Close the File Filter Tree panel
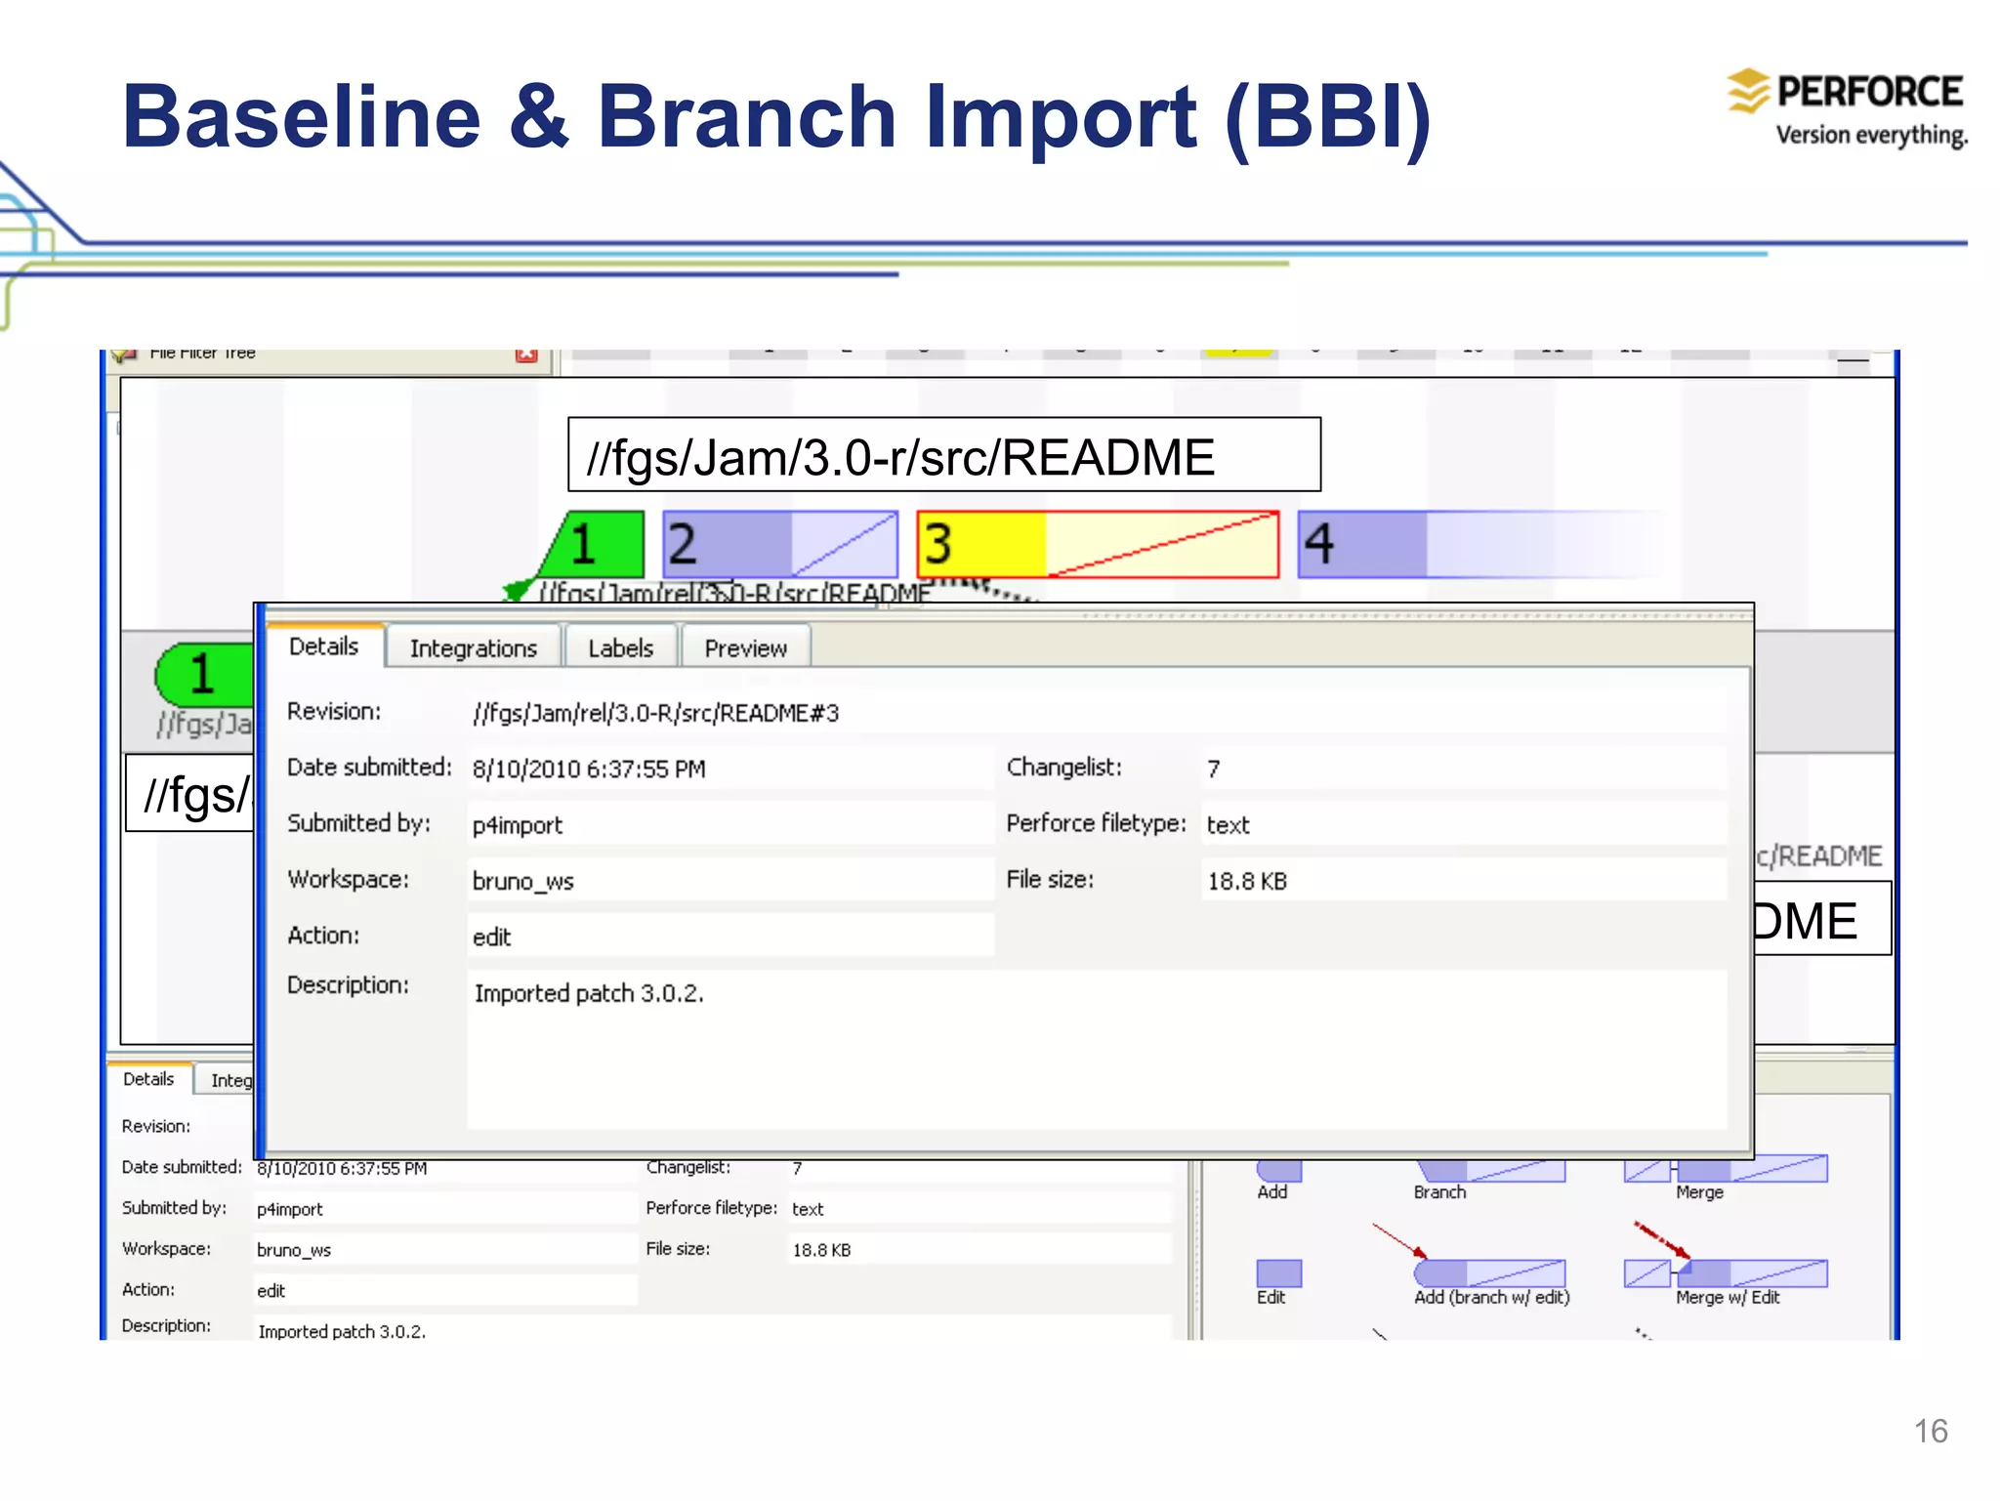The height and width of the screenshot is (1501, 2000). point(526,354)
